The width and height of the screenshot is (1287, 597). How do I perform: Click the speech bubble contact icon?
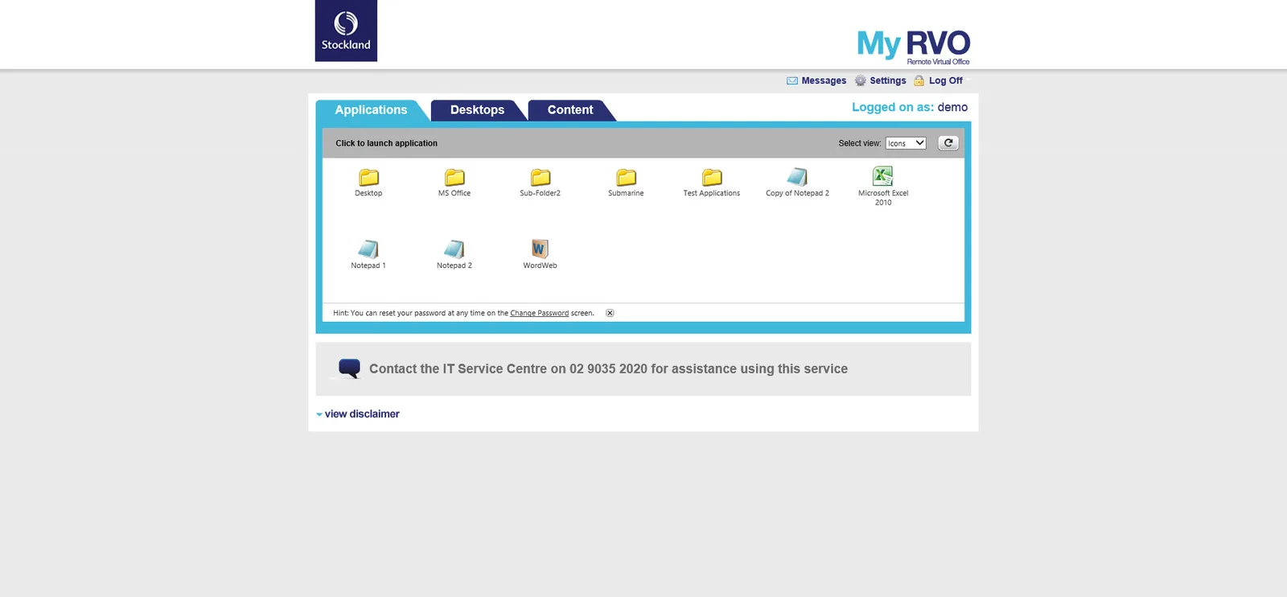point(349,368)
